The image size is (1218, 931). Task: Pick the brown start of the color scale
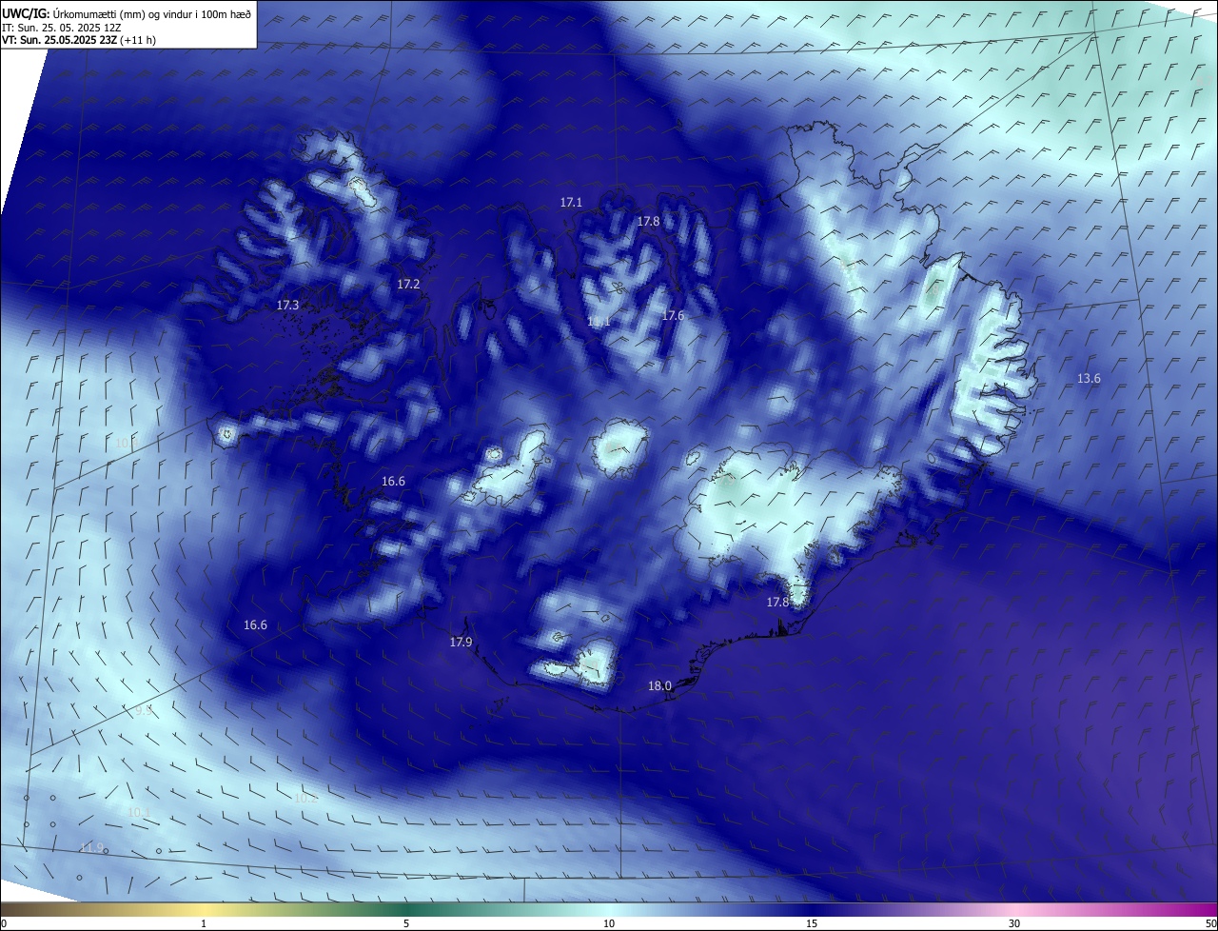(14, 910)
